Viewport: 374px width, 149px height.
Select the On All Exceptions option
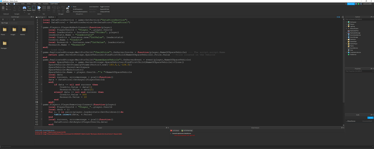click(x=78, y=9)
